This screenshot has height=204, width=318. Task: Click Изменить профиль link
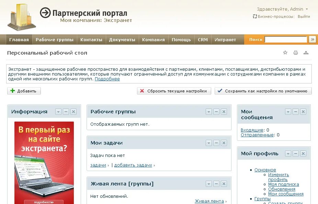[x=279, y=177]
